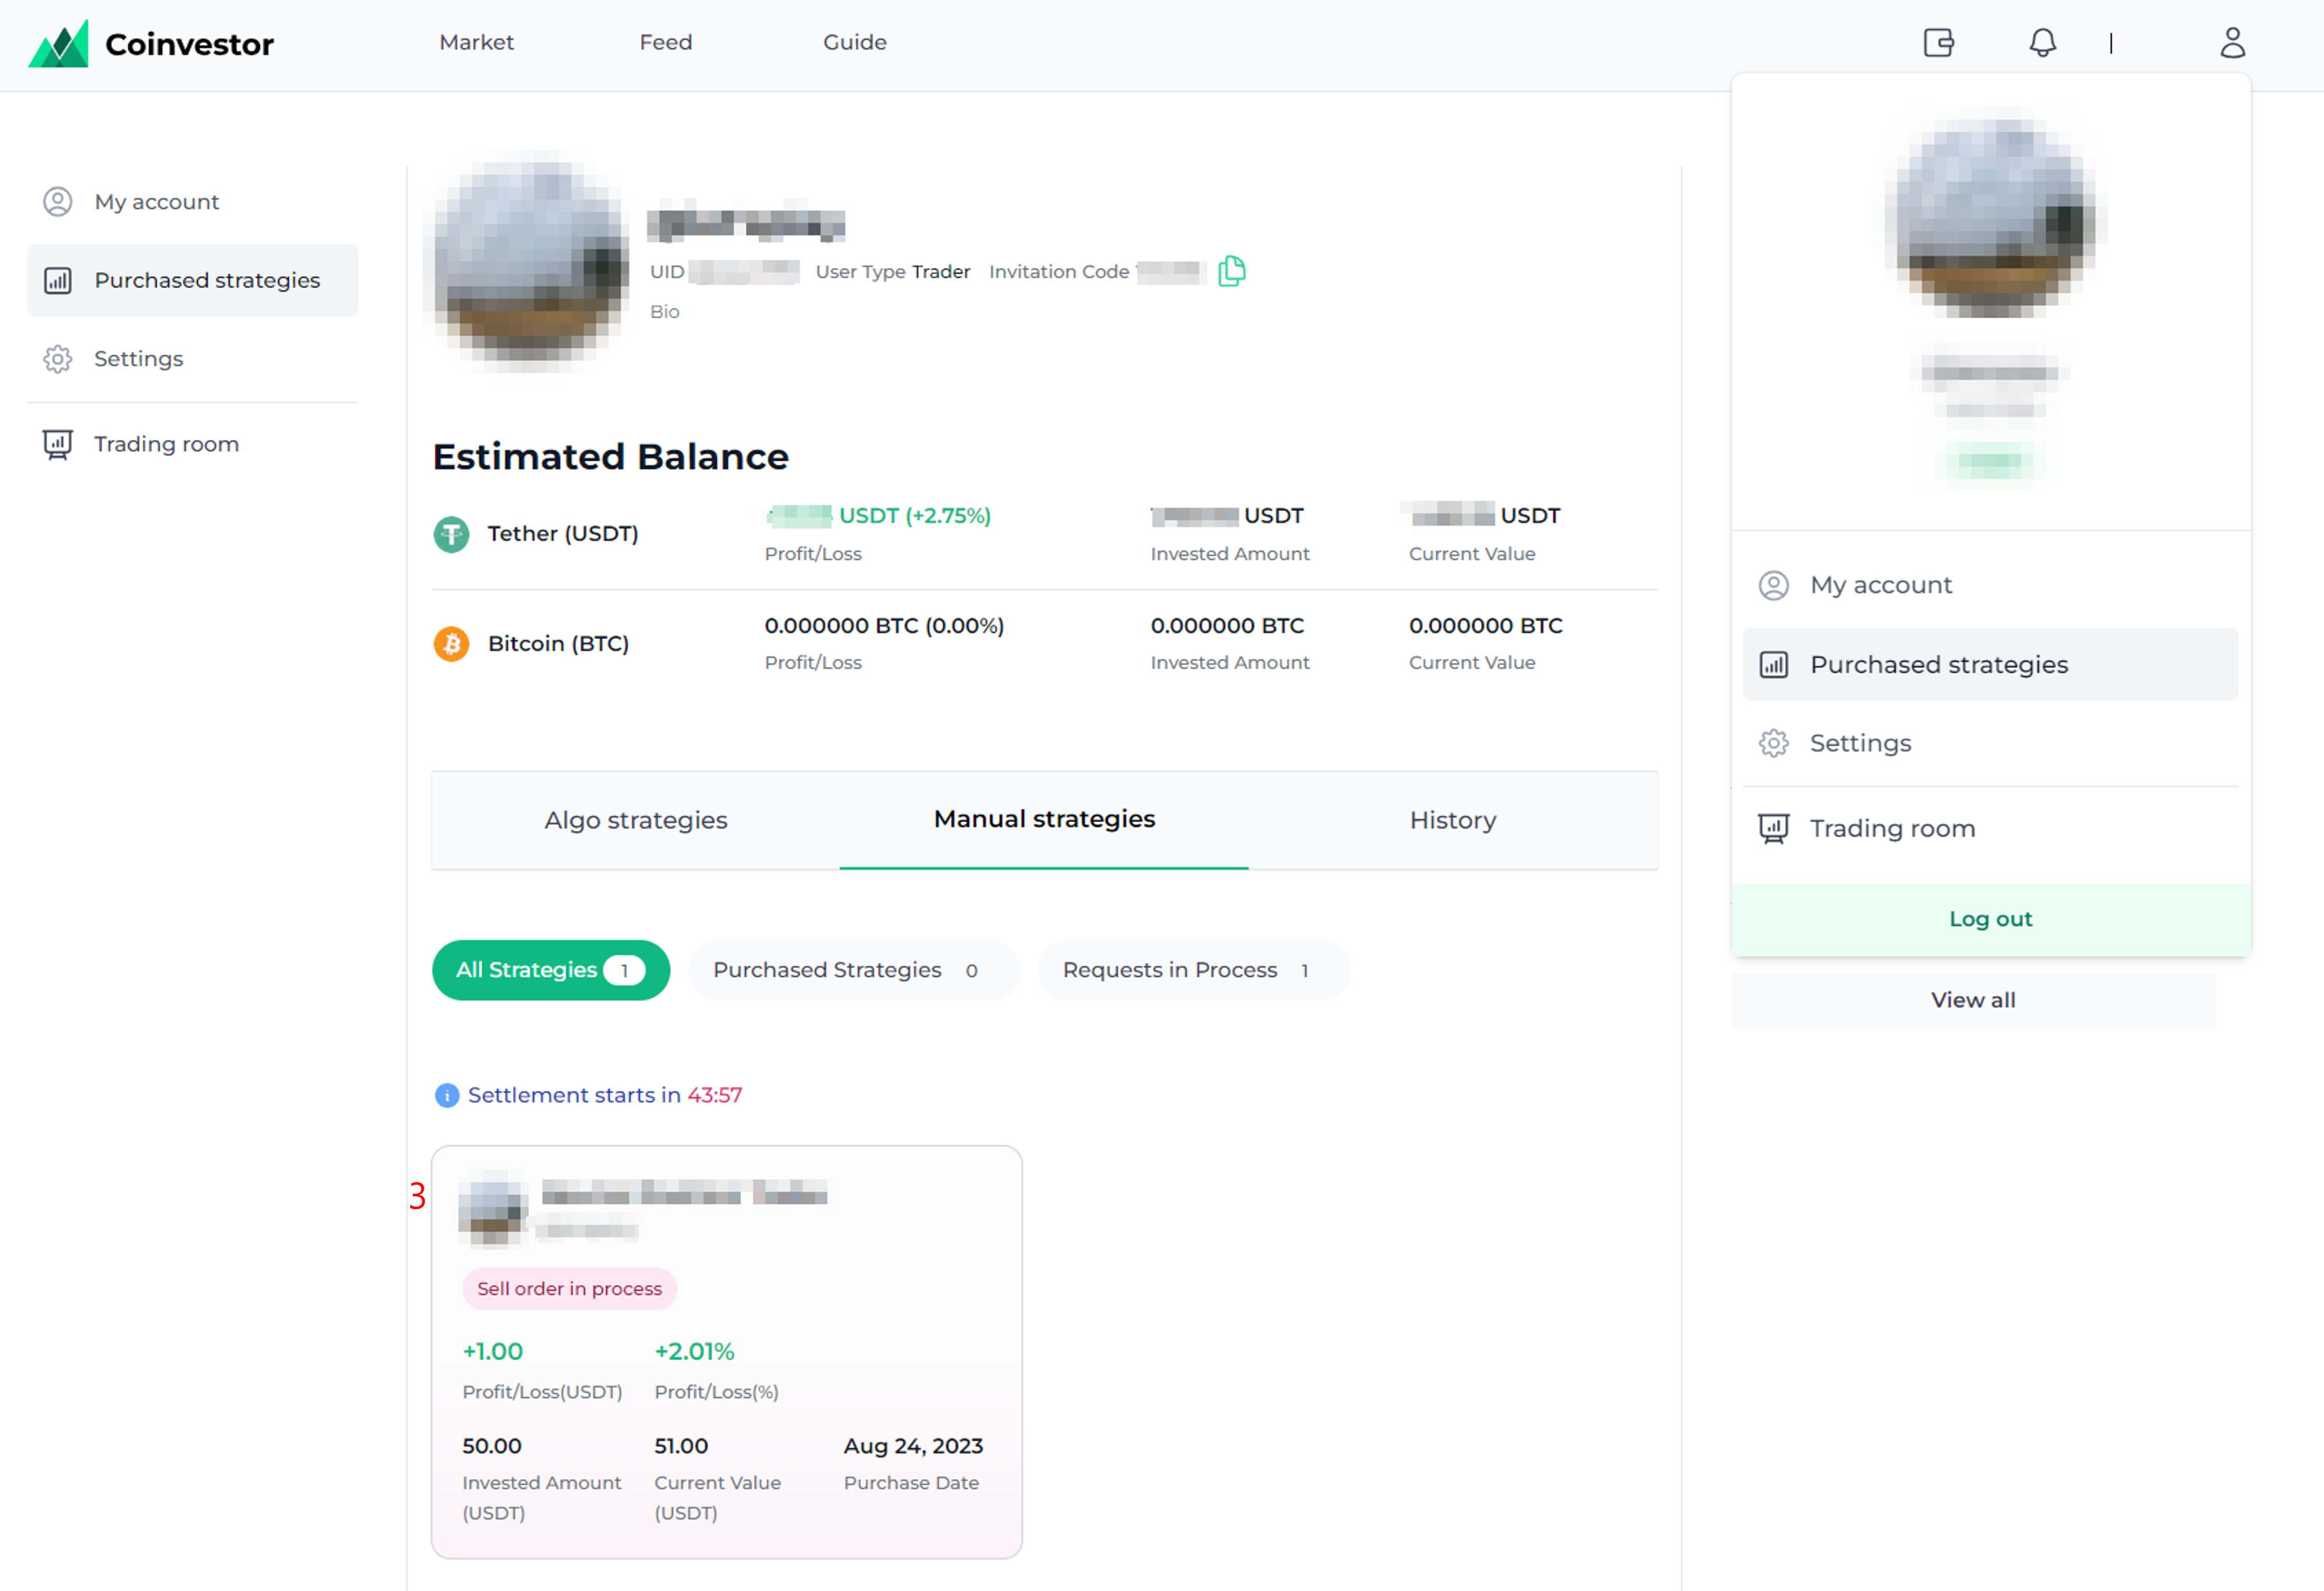Click the +2.01% profit percentage

(x=694, y=1352)
